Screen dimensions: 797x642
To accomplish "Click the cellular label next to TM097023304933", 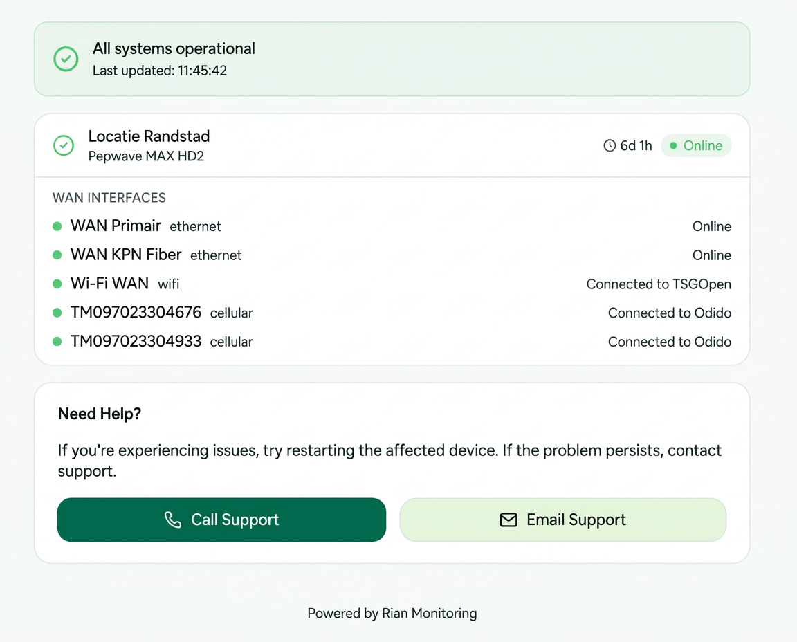I will (x=231, y=342).
